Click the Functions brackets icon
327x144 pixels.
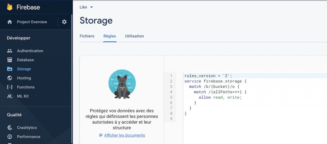[x=10, y=87]
